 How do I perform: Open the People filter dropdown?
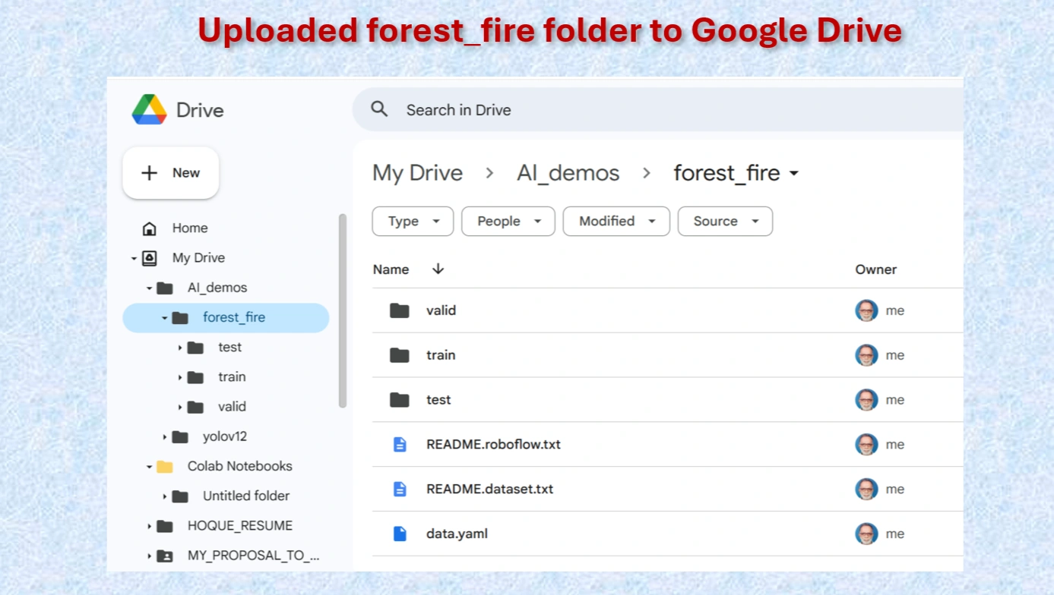508,222
